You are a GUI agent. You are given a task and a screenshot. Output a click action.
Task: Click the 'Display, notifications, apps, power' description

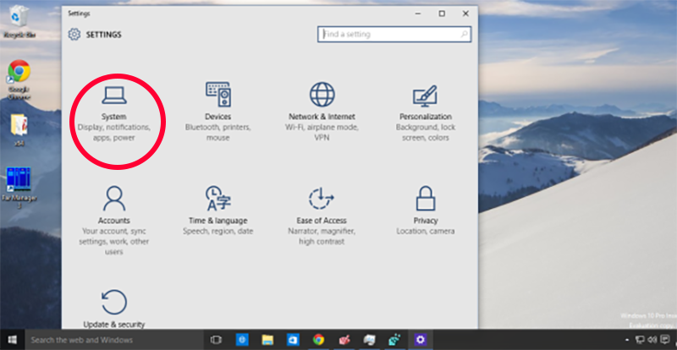(114, 133)
